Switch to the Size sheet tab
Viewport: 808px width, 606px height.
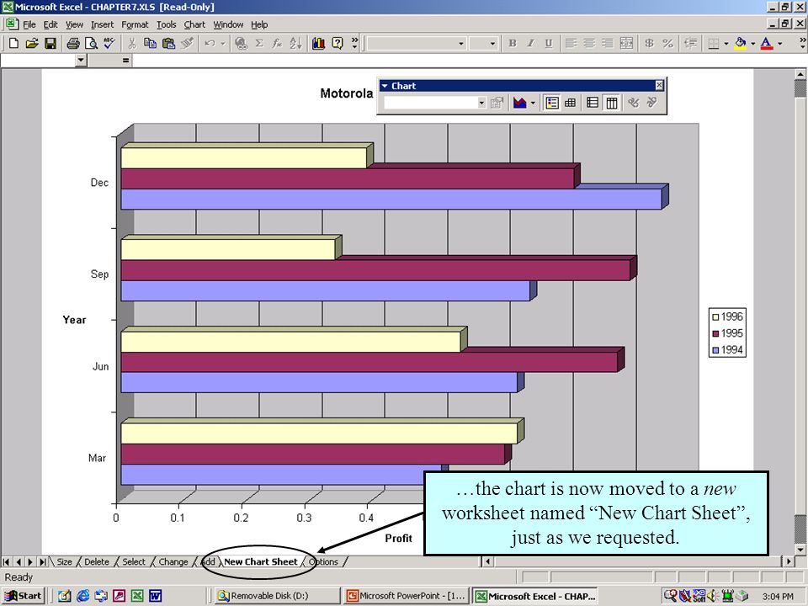pos(64,561)
